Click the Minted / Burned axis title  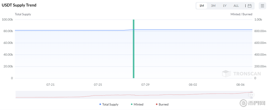pyautogui.click(x=241, y=14)
